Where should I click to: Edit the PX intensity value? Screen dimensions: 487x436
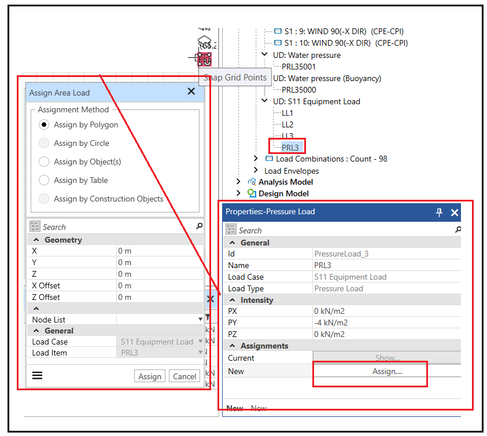coord(387,311)
